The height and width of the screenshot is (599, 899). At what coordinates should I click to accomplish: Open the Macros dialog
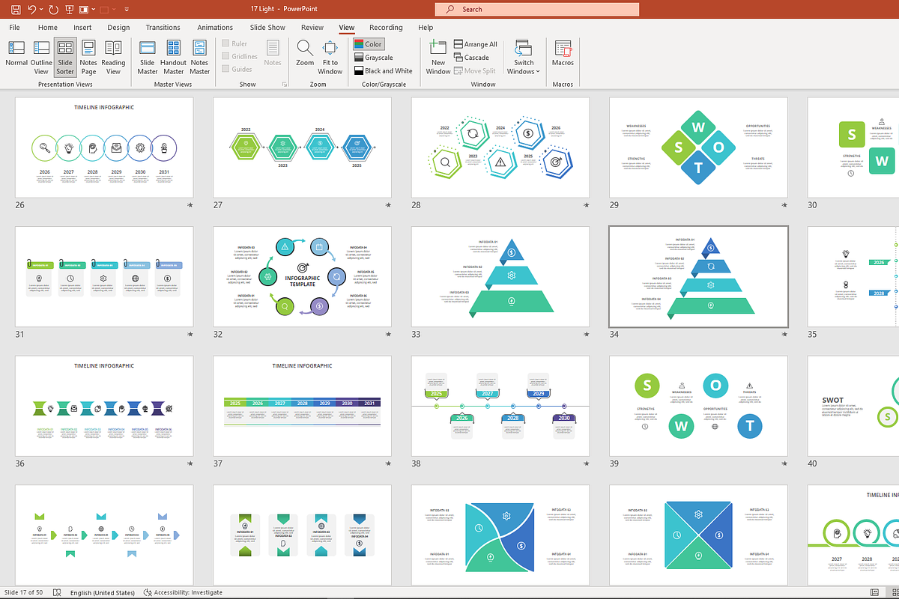click(x=563, y=54)
